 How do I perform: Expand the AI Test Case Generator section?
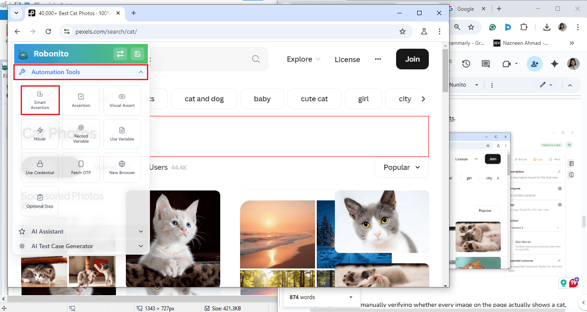point(81,246)
